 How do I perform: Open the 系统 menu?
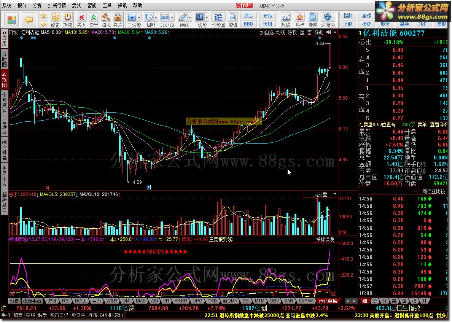7,5
